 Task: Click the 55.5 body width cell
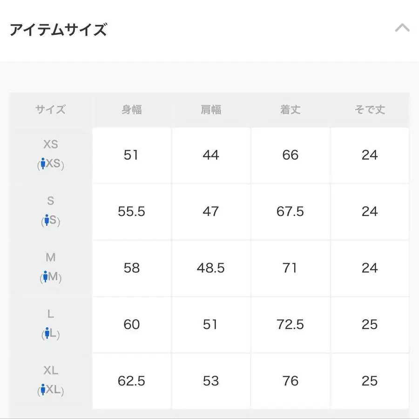coord(132,212)
